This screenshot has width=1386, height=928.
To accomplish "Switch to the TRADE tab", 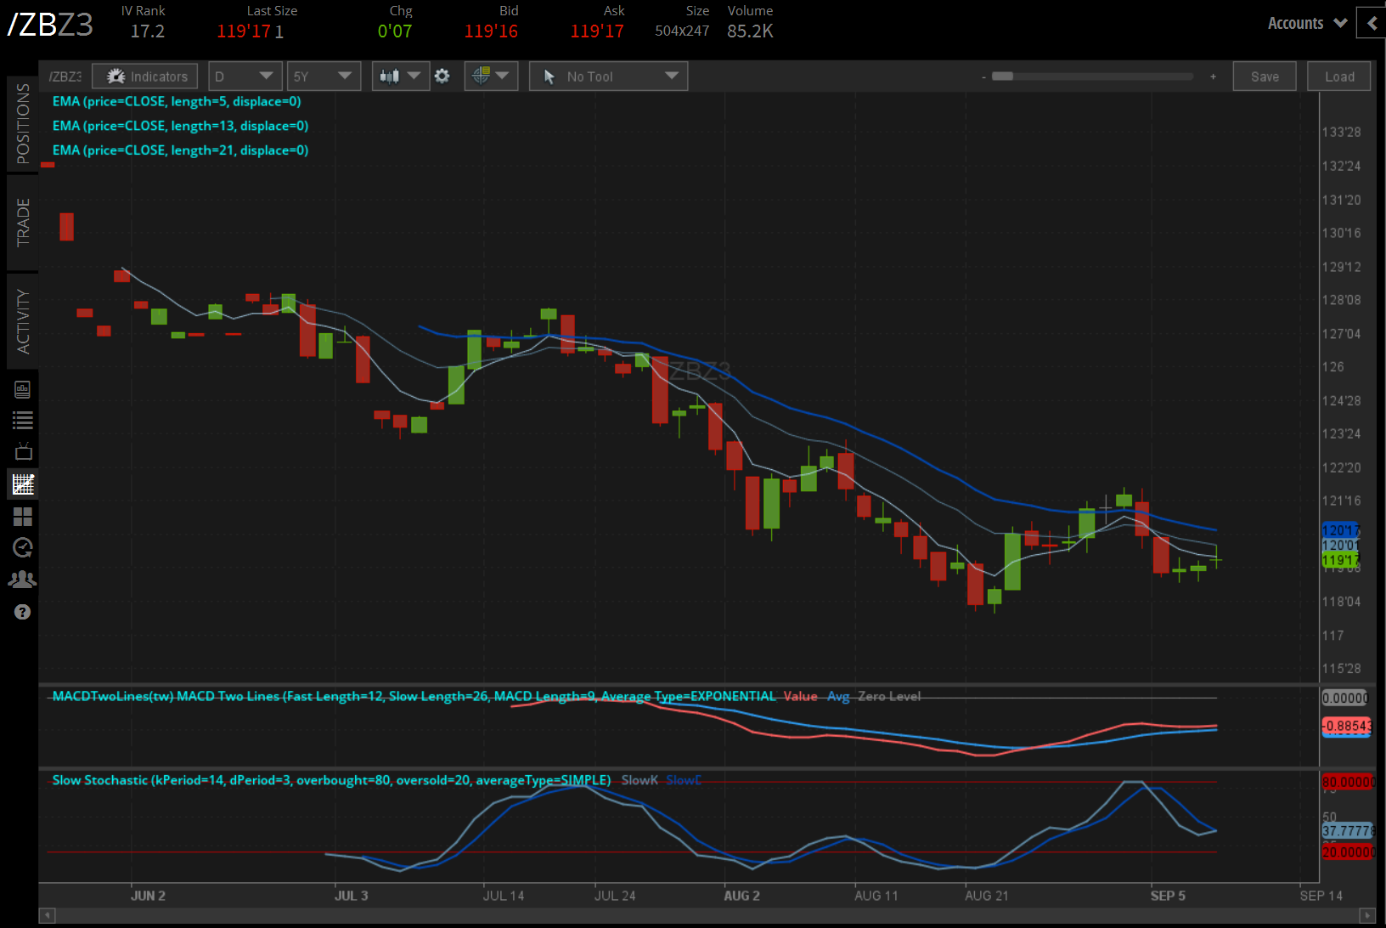I will (x=23, y=222).
